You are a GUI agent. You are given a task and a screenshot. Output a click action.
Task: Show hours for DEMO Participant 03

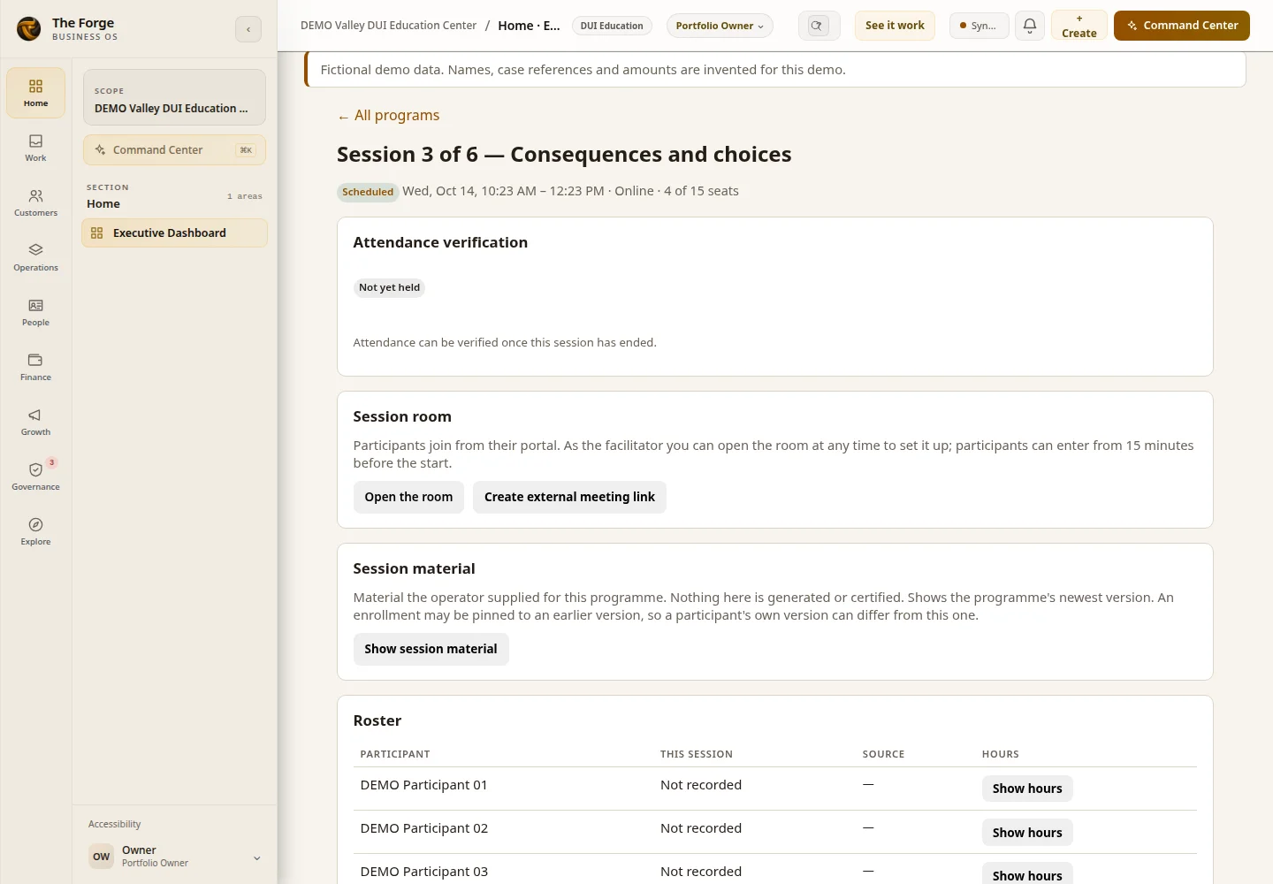click(x=1027, y=875)
